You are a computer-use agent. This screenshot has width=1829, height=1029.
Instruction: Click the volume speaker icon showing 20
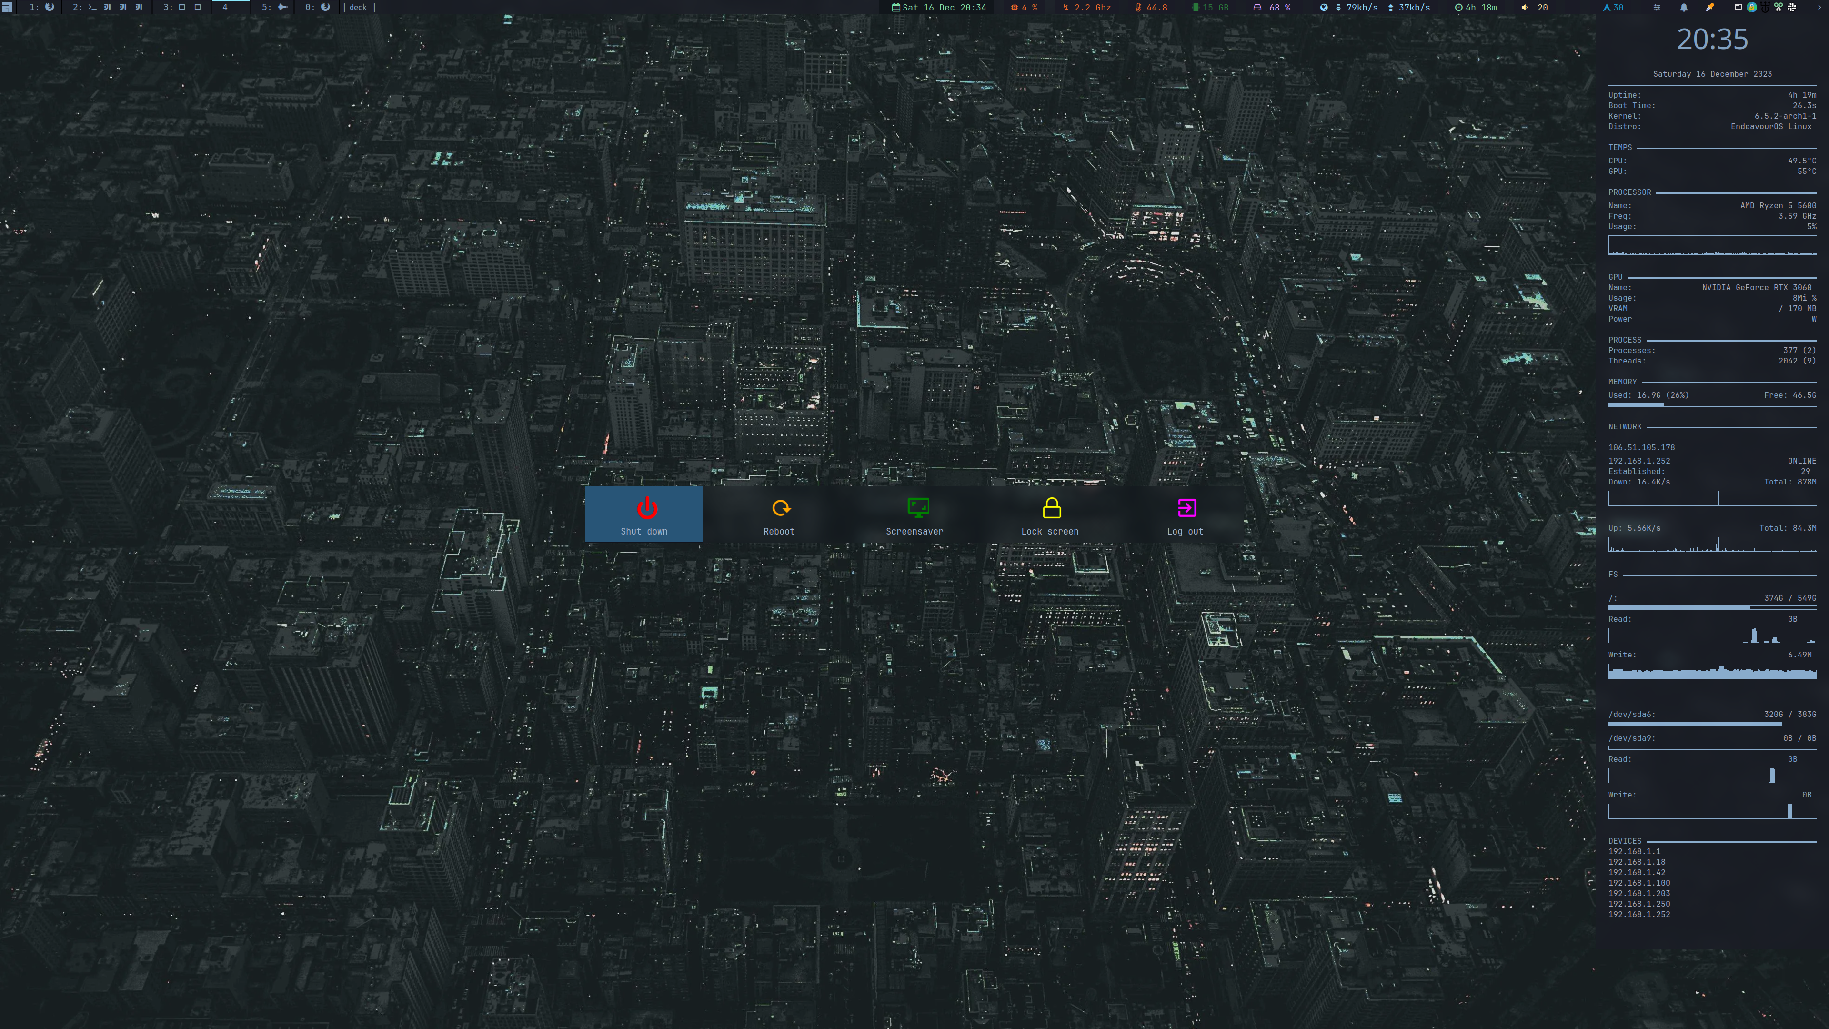click(x=1524, y=7)
